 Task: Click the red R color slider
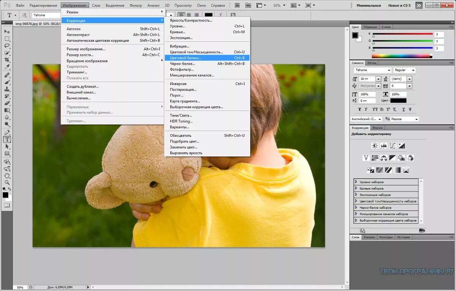[403, 34]
